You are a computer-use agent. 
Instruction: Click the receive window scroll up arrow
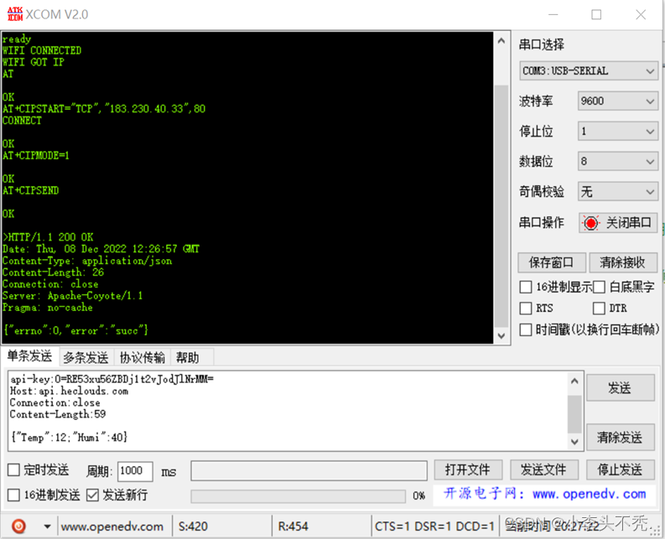[x=501, y=41]
